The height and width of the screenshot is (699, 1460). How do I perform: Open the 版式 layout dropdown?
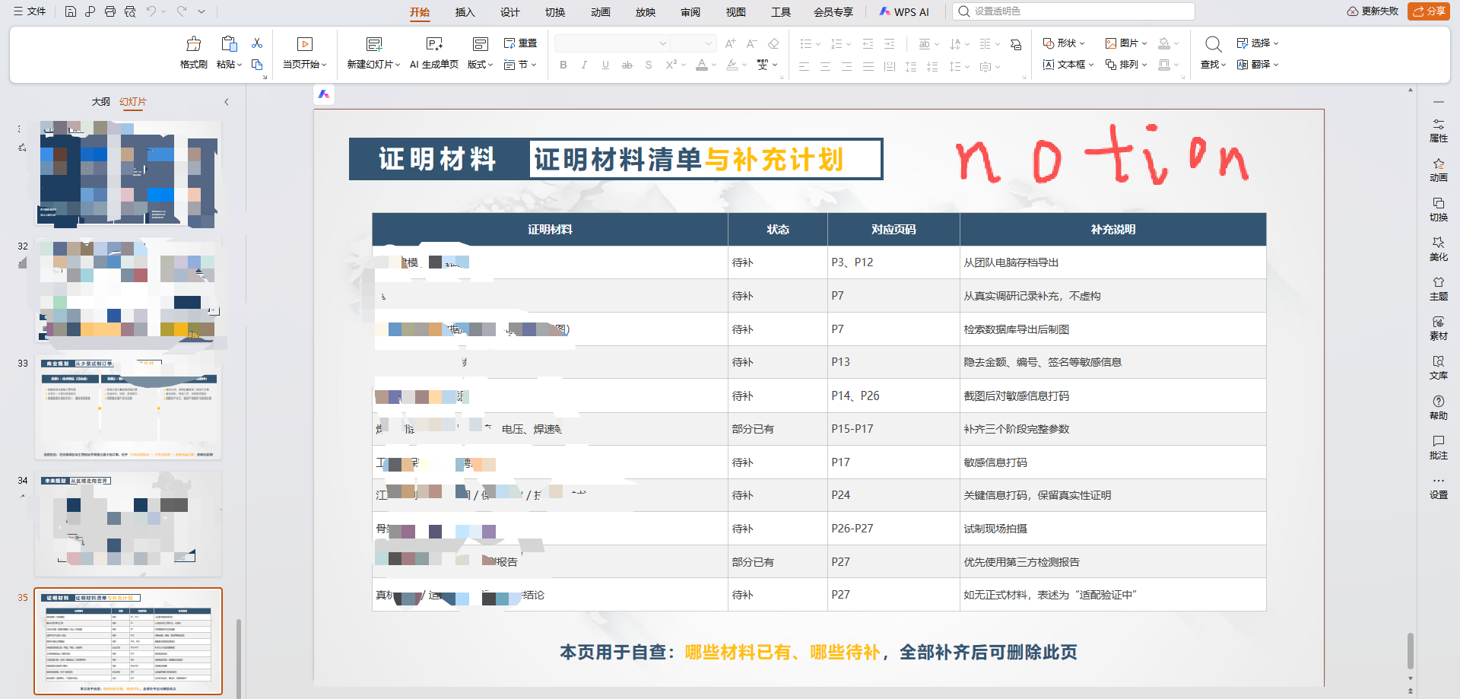(480, 65)
